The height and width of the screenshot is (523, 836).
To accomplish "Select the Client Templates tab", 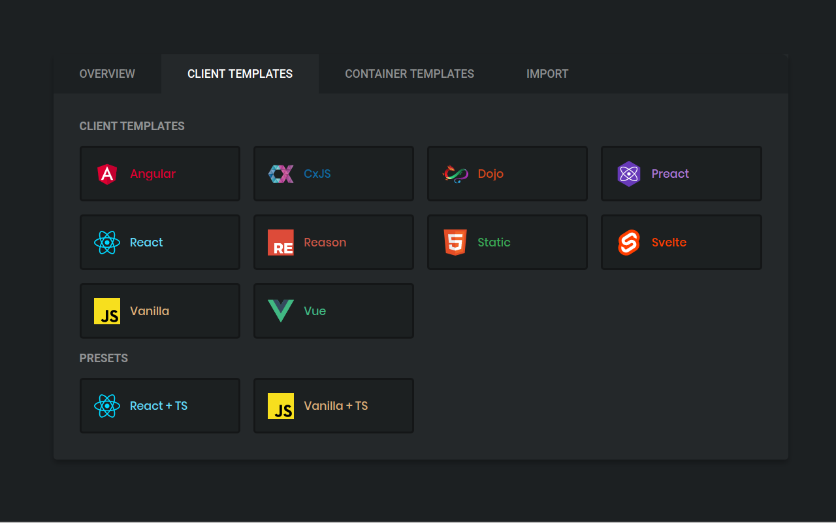I will tap(240, 74).
